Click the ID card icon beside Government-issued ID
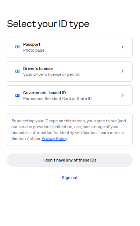The height and width of the screenshot is (226, 140). point(18,95)
